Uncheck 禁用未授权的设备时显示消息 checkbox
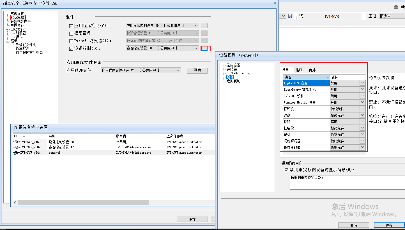Screen dimensions: 405x230 click(x=286, y=170)
